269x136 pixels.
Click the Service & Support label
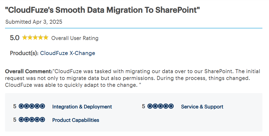tap(202, 107)
